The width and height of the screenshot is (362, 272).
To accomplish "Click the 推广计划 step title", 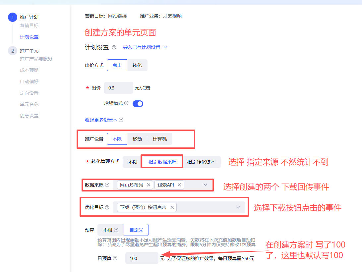I will coord(29,17).
